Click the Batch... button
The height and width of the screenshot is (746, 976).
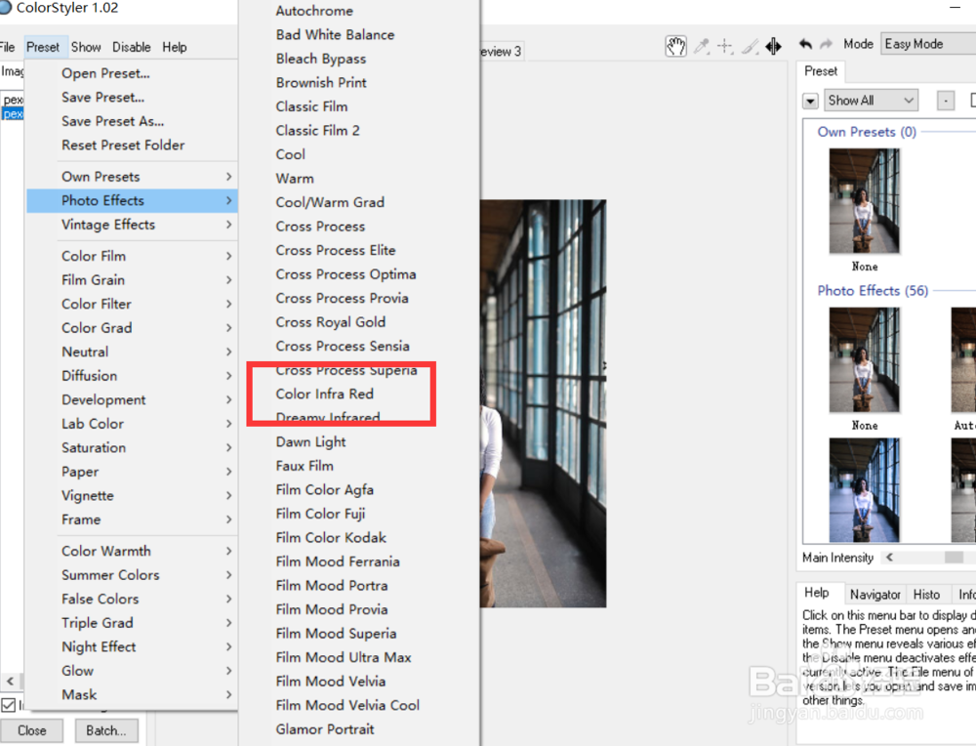point(106,730)
